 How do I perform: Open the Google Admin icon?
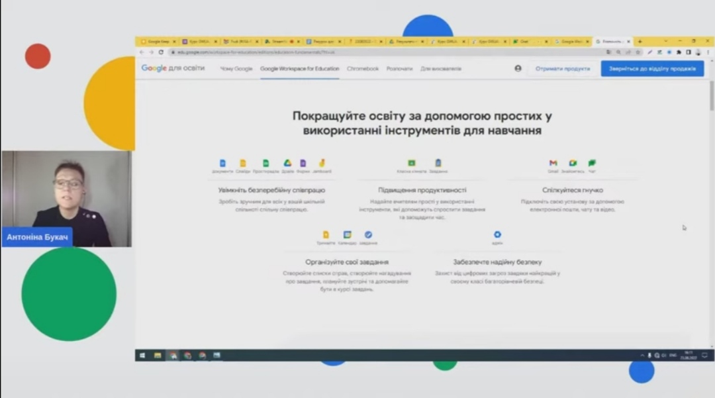[497, 234]
